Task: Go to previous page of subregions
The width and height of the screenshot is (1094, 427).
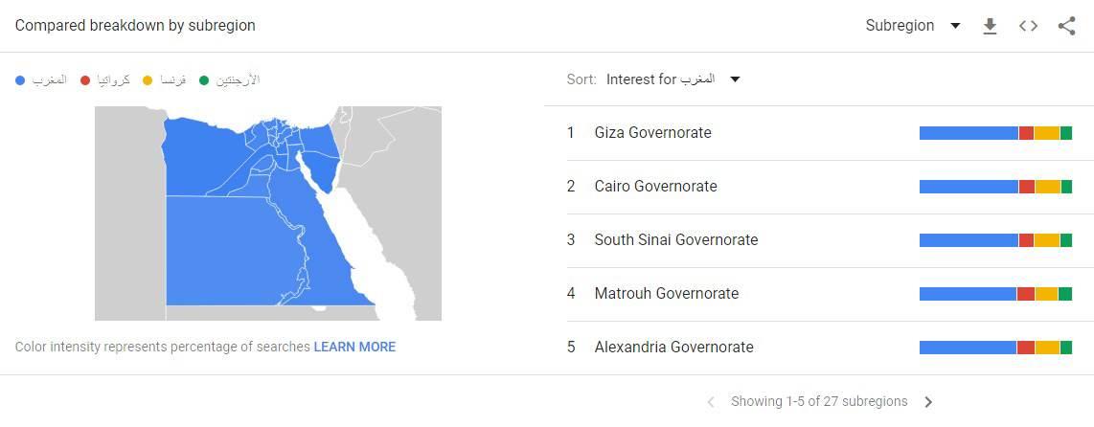Action: pos(711,402)
